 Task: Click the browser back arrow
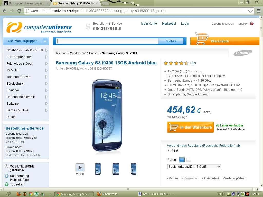pos(5,11)
